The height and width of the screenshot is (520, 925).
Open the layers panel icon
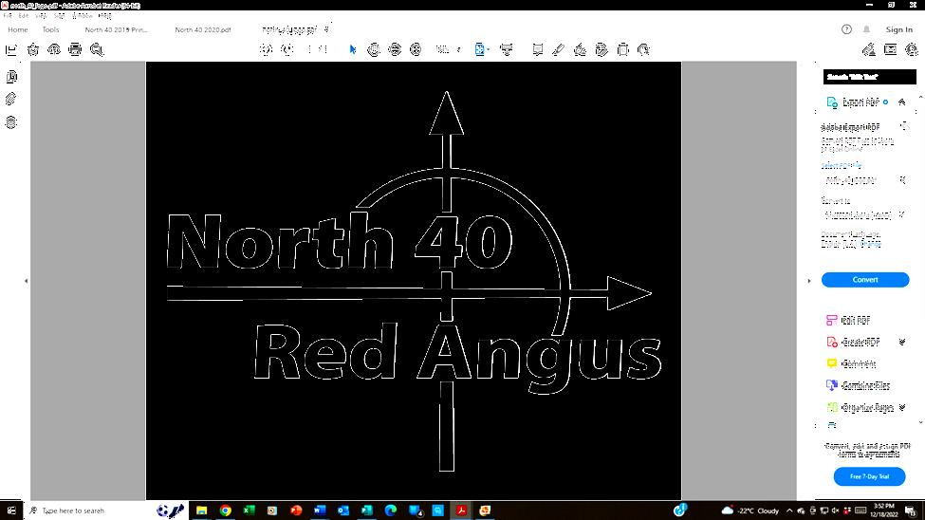pyautogui.click(x=11, y=122)
